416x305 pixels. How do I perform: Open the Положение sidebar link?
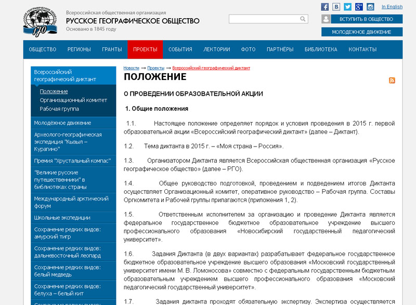tap(54, 91)
